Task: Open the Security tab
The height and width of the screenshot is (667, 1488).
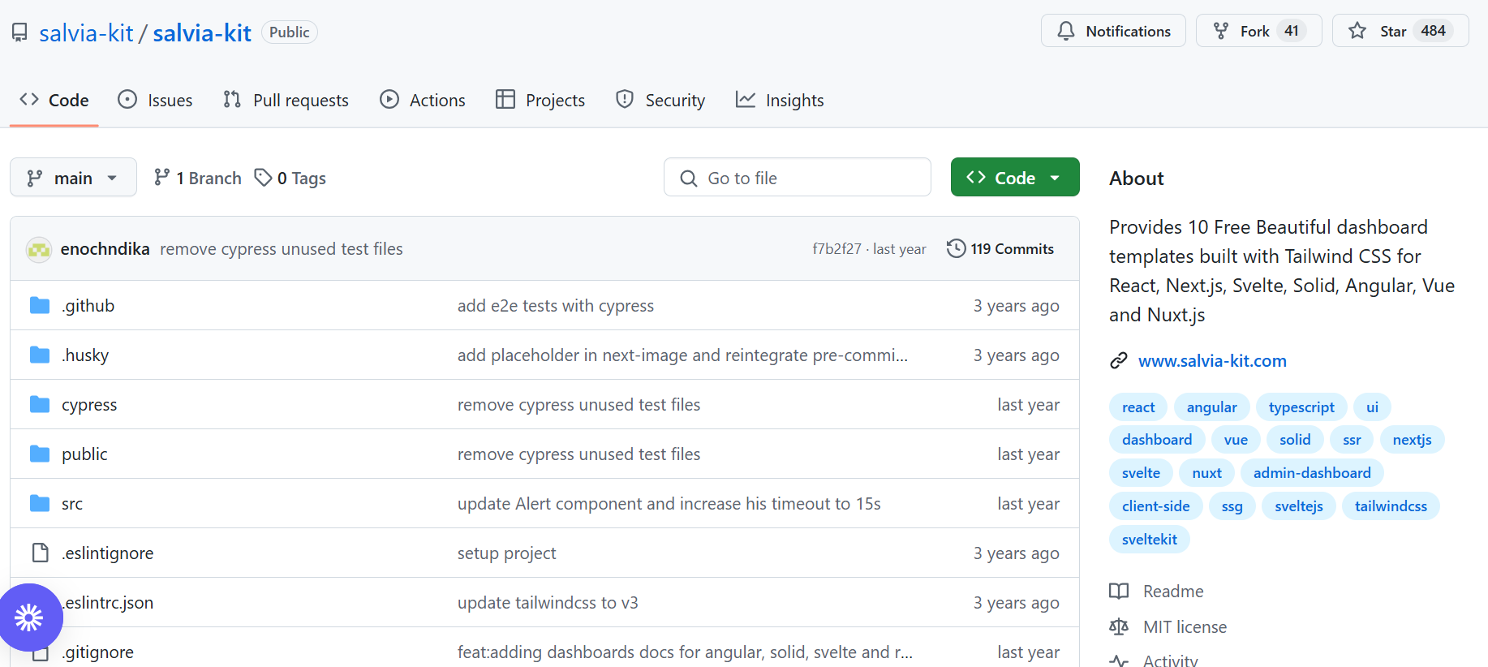Action: [660, 100]
